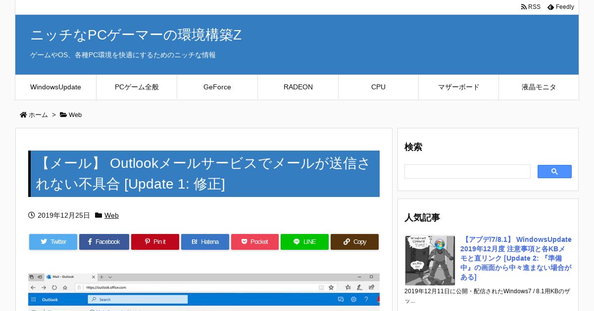The width and height of the screenshot is (594, 311).
Task: Open site title ニッチなPCゲーマーの環境構築Z
Action: click(136, 35)
